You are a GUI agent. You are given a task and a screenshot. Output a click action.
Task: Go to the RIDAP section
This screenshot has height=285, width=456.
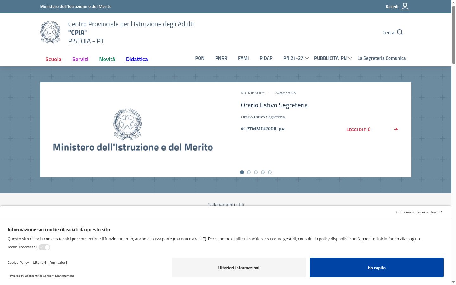pyautogui.click(x=266, y=58)
